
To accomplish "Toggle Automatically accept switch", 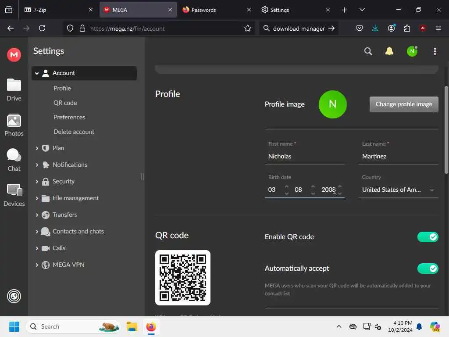I will coord(428,269).
